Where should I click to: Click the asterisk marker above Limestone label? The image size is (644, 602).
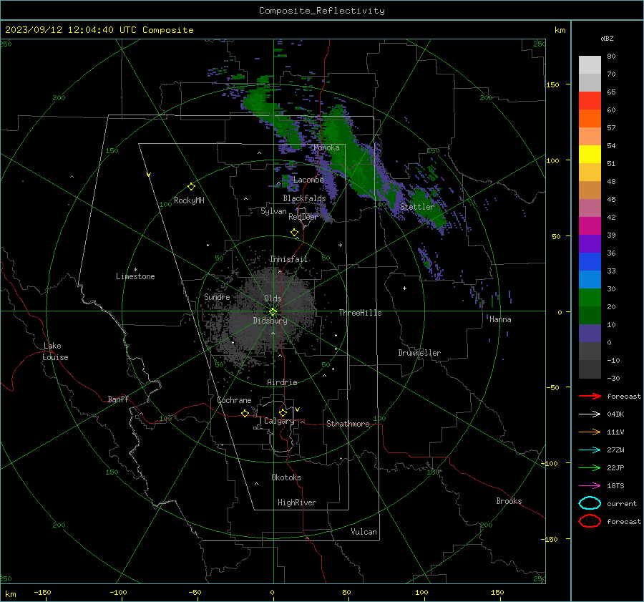pos(135,270)
